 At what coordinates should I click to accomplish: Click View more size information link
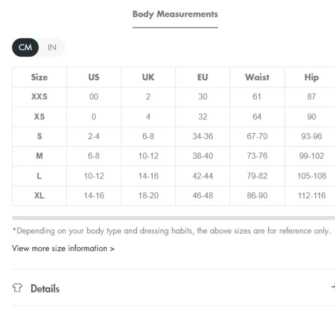[63, 249]
